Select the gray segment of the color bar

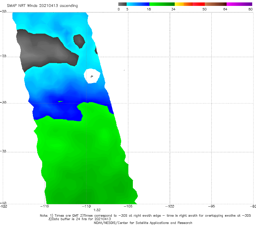(122, 4)
